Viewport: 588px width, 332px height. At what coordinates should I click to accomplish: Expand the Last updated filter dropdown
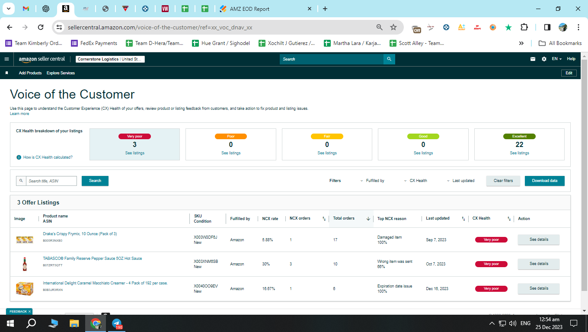460,181
